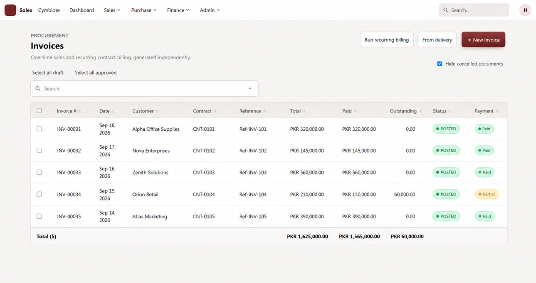
Task: Sort by Status column arrow
Action: (450, 111)
